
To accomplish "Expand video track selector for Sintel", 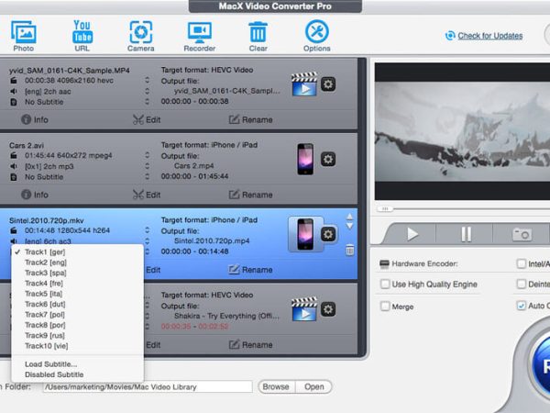I will (147, 230).
